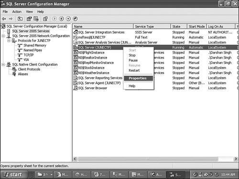Image resolution: width=239 pixels, height=179 pixels.
Task: Click the SQL Server Browser icon
Action: pyautogui.click(x=76, y=88)
